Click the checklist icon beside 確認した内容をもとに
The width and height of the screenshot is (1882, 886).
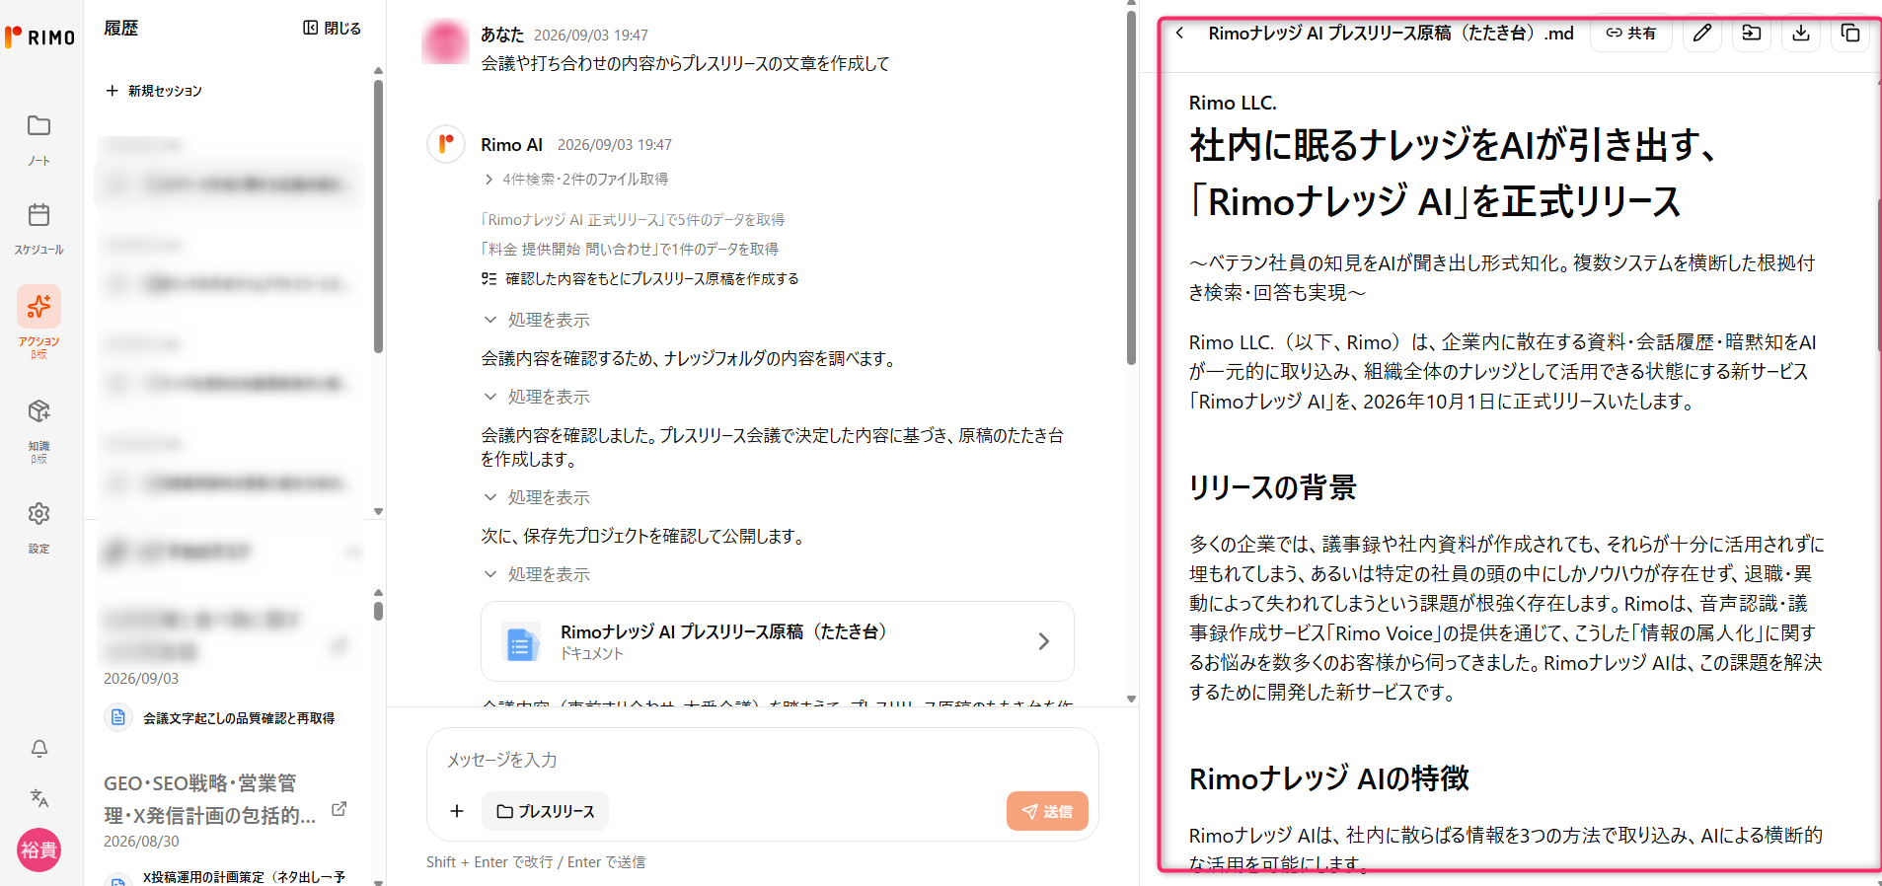point(489,279)
